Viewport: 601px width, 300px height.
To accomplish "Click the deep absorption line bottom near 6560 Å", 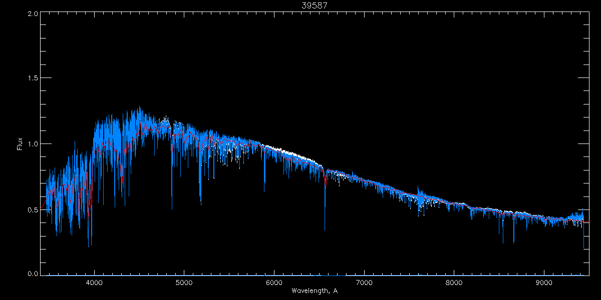I will (325, 230).
